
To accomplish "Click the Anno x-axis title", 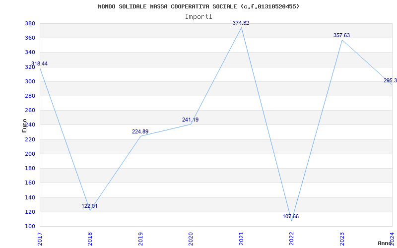I will (385, 243).
